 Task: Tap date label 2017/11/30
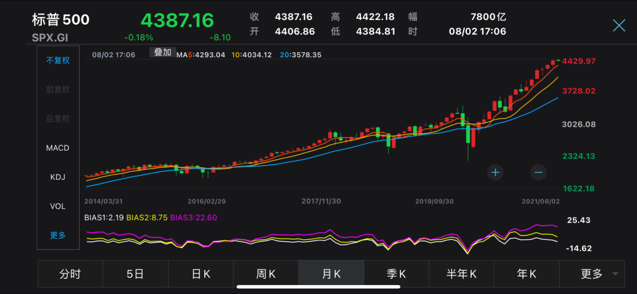pyautogui.click(x=321, y=201)
